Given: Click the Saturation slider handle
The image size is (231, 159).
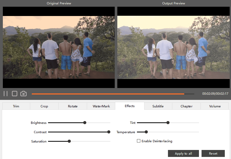Looking at the screenshot, I should click(x=69, y=141).
